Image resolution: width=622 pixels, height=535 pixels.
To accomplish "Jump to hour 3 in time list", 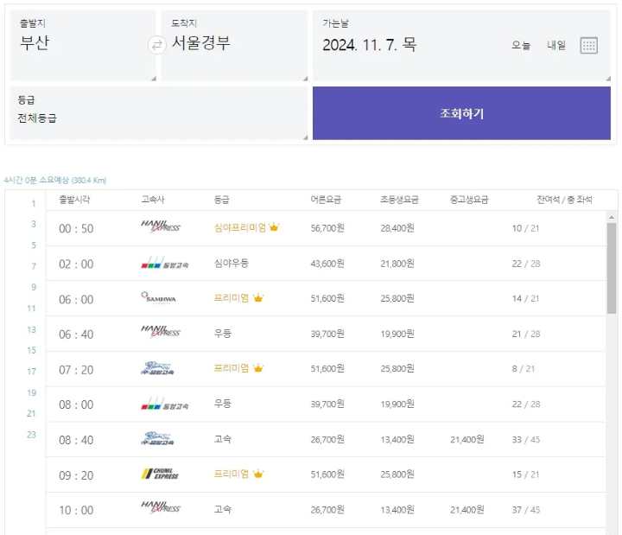I will [x=34, y=224].
